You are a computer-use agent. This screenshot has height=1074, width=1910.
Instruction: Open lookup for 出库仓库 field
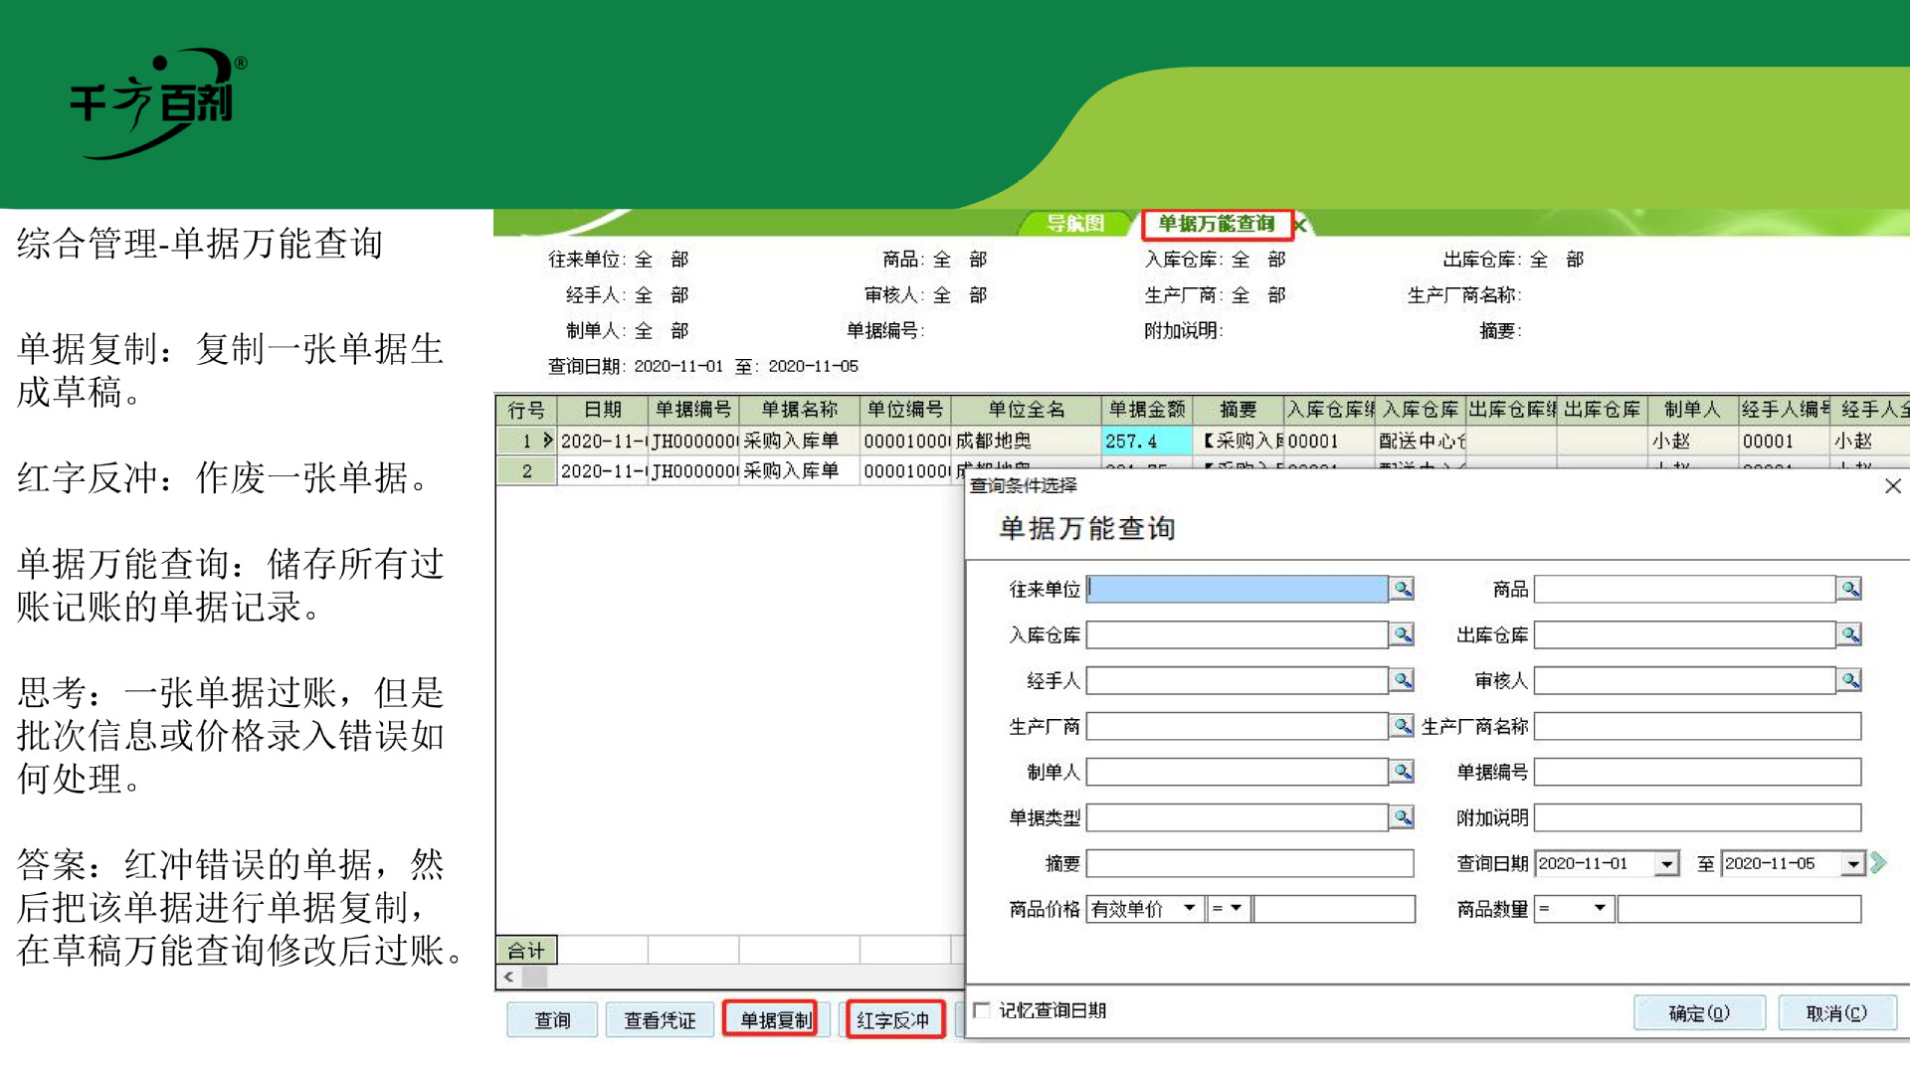1849,634
